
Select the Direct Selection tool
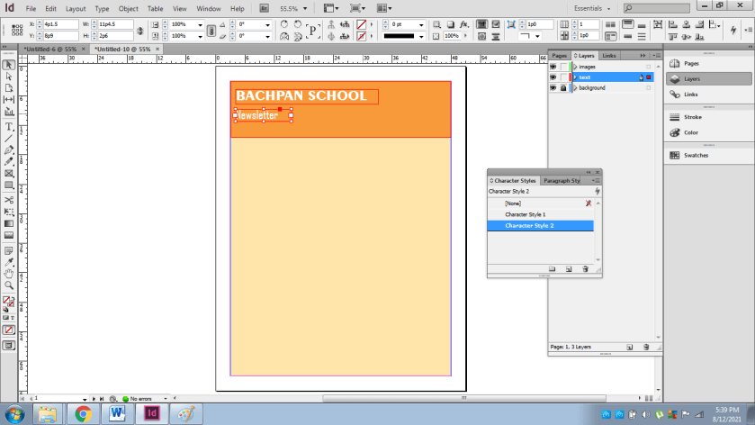[9, 77]
